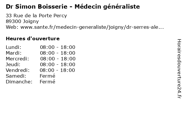184x138 pixels.
Task: Select the Lundi day label
Action: tap(14, 47)
